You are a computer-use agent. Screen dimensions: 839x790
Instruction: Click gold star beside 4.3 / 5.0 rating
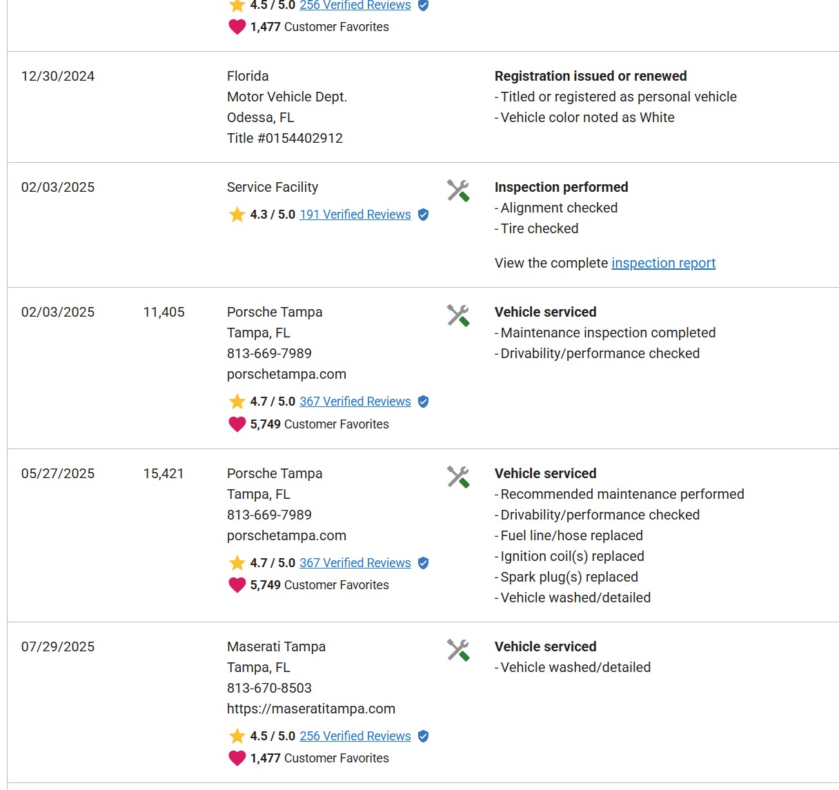point(237,215)
